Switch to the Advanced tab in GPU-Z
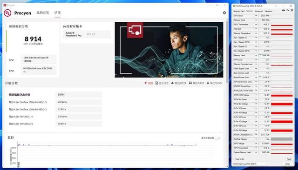 pos(258,11)
